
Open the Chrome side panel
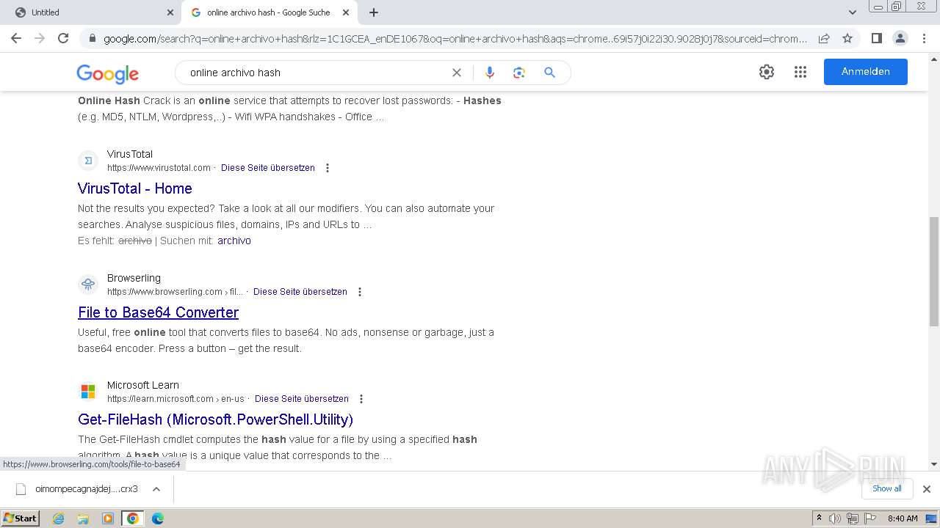click(876, 38)
